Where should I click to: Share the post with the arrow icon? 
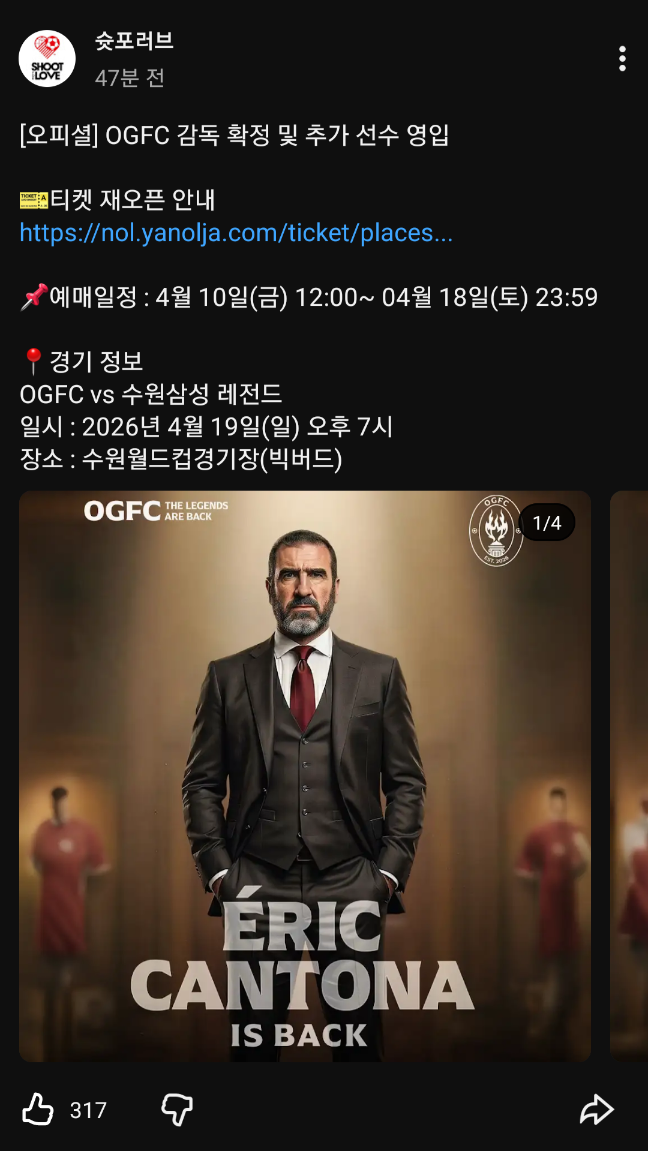(596, 1109)
